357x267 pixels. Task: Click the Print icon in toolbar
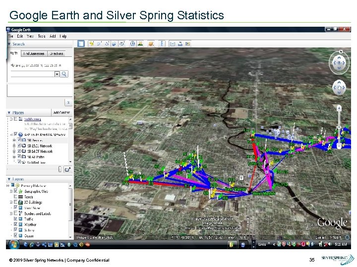(180, 44)
